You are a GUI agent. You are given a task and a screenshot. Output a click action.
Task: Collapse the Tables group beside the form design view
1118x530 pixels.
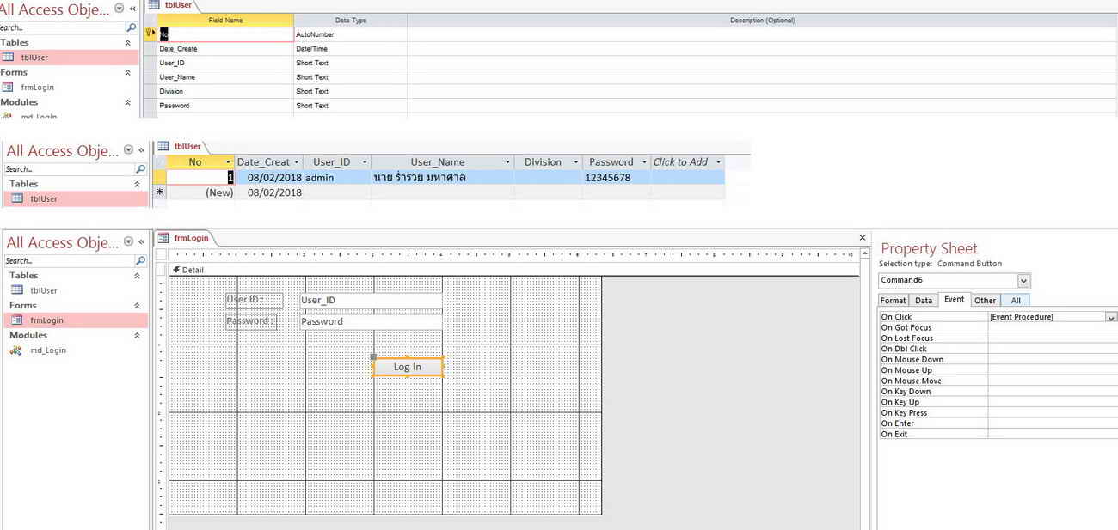(x=137, y=276)
